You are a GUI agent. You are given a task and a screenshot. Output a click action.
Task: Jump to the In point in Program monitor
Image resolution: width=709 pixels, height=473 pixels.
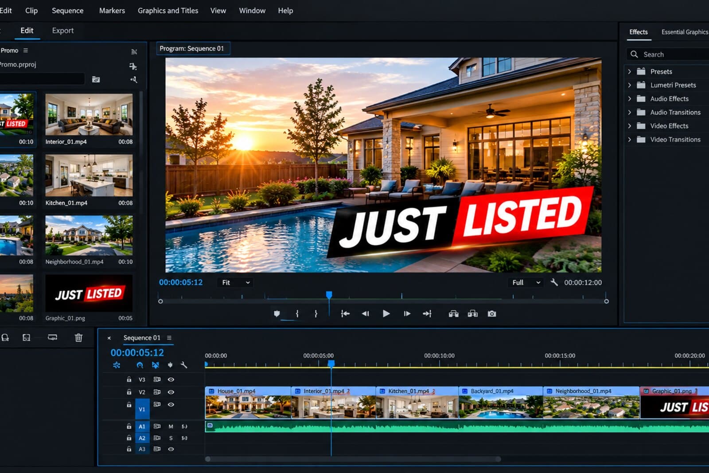(x=345, y=314)
